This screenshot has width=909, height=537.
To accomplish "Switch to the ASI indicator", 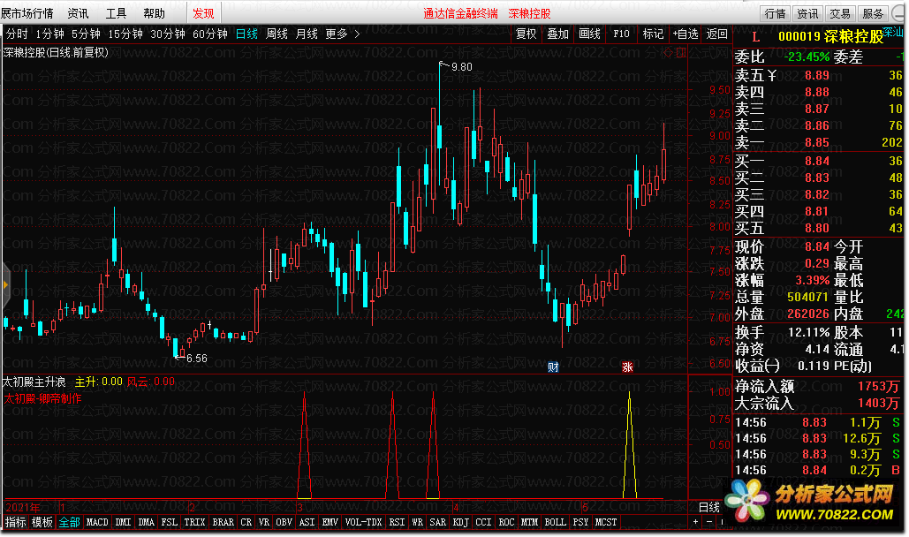I will coord(307,522).
